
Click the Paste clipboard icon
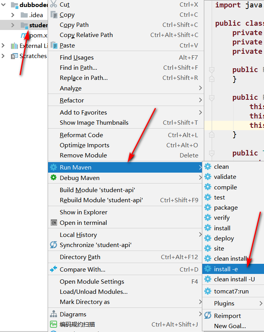[x=54, y=45]
